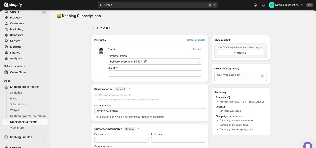Viewport: 316px width, 148px height.
Task: Open Analytics under Kaching Subscriptions
Action: [x=16, y=93]
